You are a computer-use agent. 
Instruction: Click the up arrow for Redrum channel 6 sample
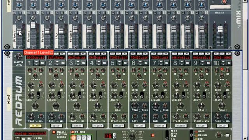click(140, 62)
